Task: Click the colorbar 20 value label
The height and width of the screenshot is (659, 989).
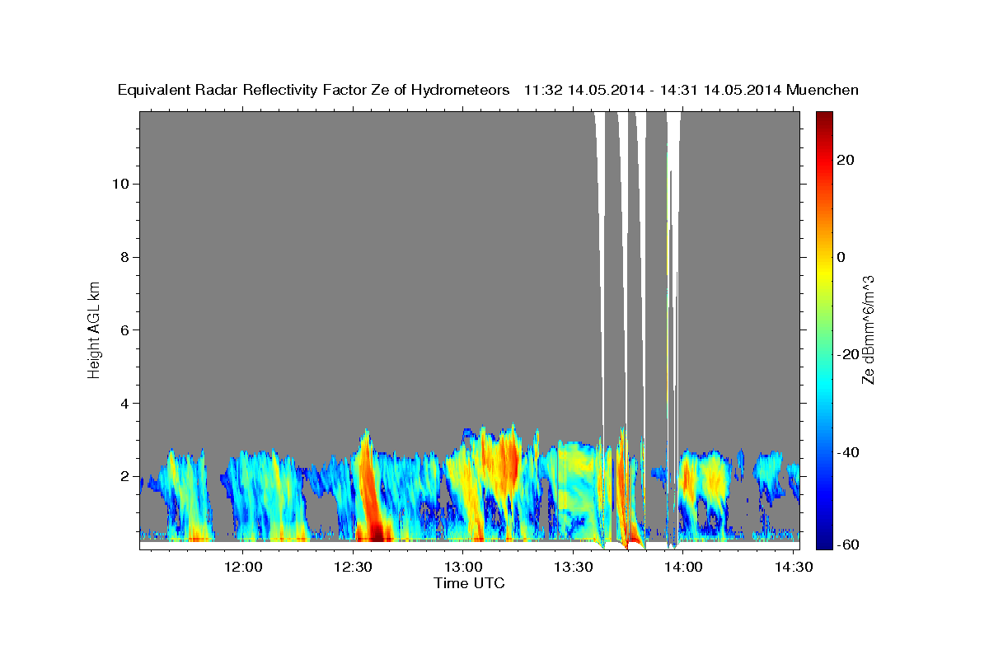Action: click(x=845, y=160)
